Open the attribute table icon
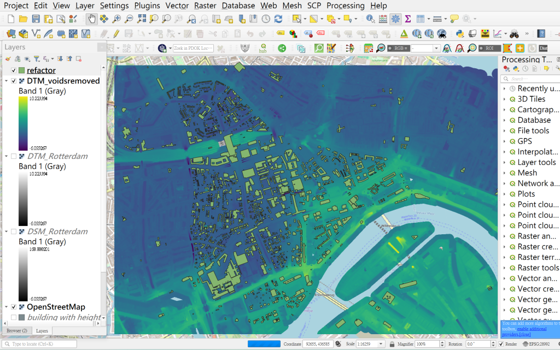The width and height of the screenshot is (560, 350). pyautogui.click(x=421, y=19)
